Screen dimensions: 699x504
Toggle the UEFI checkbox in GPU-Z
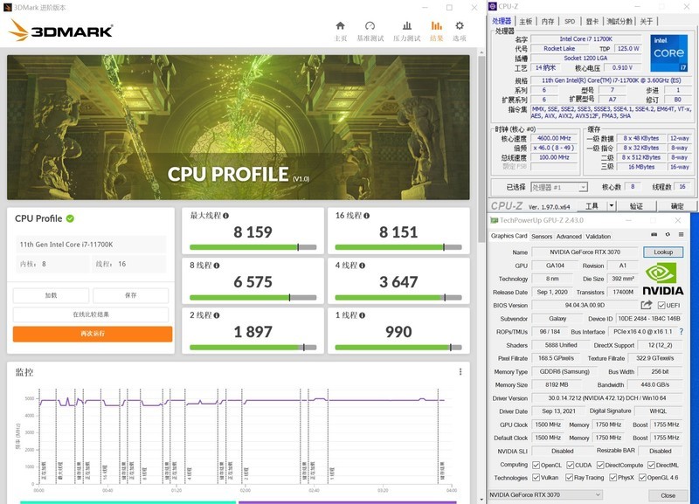(661, 305)
